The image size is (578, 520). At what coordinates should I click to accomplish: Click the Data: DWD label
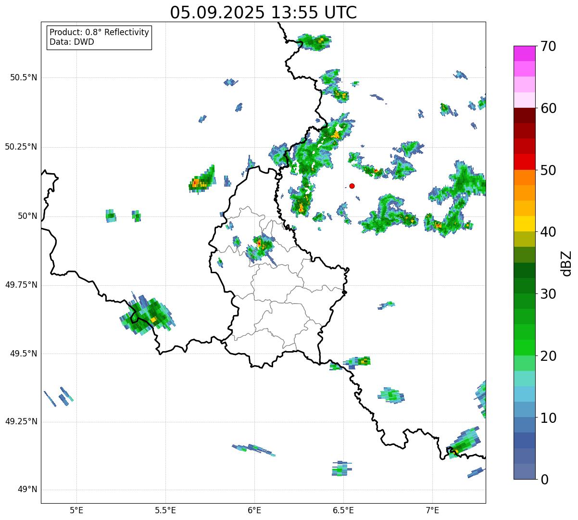tap(72, 42)
